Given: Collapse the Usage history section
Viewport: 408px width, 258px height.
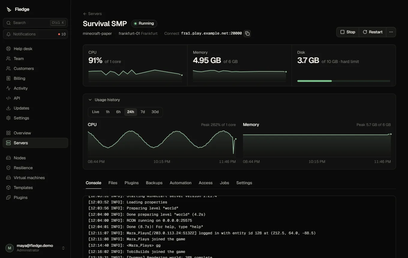Looking at the screenshot, I should coord(104,100).
